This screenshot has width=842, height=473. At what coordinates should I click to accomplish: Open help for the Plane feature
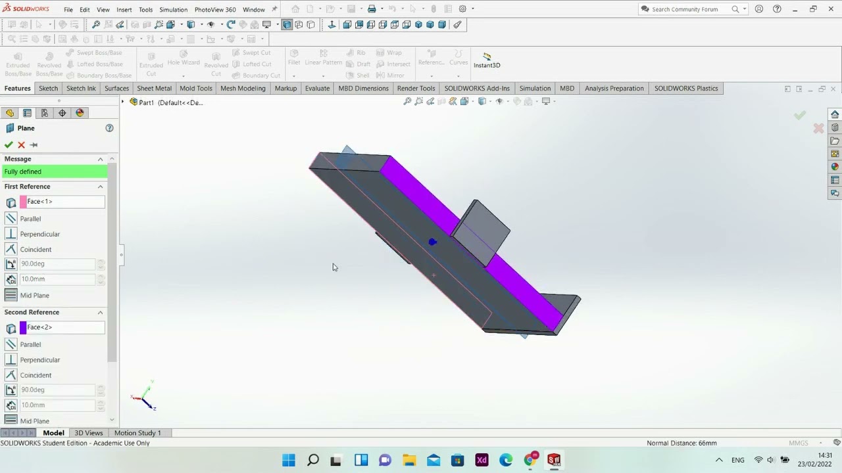tap(110, 128)
